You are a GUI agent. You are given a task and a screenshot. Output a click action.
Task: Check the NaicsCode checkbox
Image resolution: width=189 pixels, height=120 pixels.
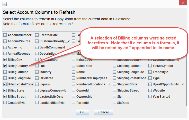click(x=74, y=60)
